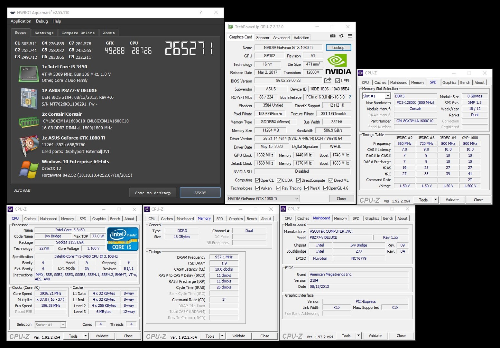Click NVIDIA logo in GPU-Z
Image resolution: width=500 pixels, height=348 pixels.
[x=338, y=64]
